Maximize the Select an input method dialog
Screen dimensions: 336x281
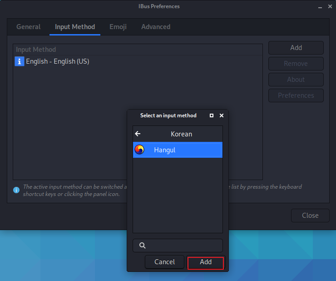pyautogui.click(x=212, y=115)
